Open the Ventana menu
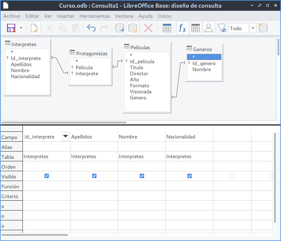 [x=124, y=16]
